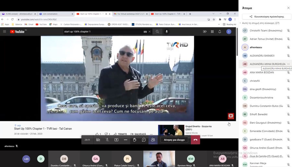The image size is (292, 167).
Task: Open YouTube notifications bell
Action: [x=220, y=32]
